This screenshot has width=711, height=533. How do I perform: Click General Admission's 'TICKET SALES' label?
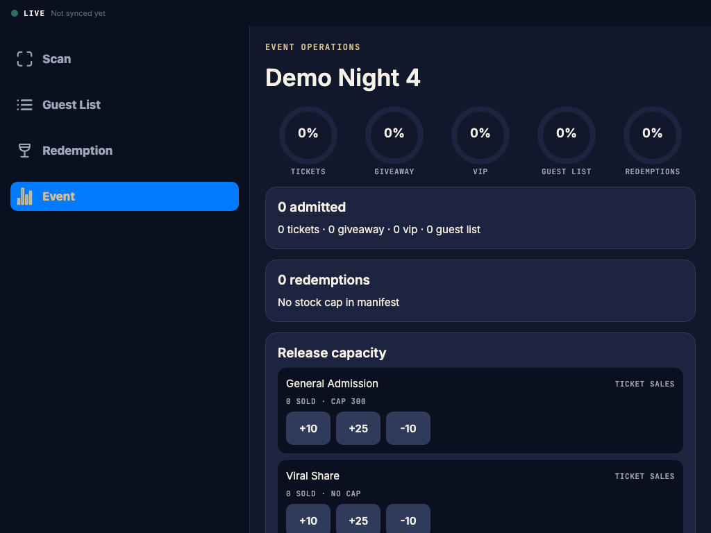click(644, 384)
